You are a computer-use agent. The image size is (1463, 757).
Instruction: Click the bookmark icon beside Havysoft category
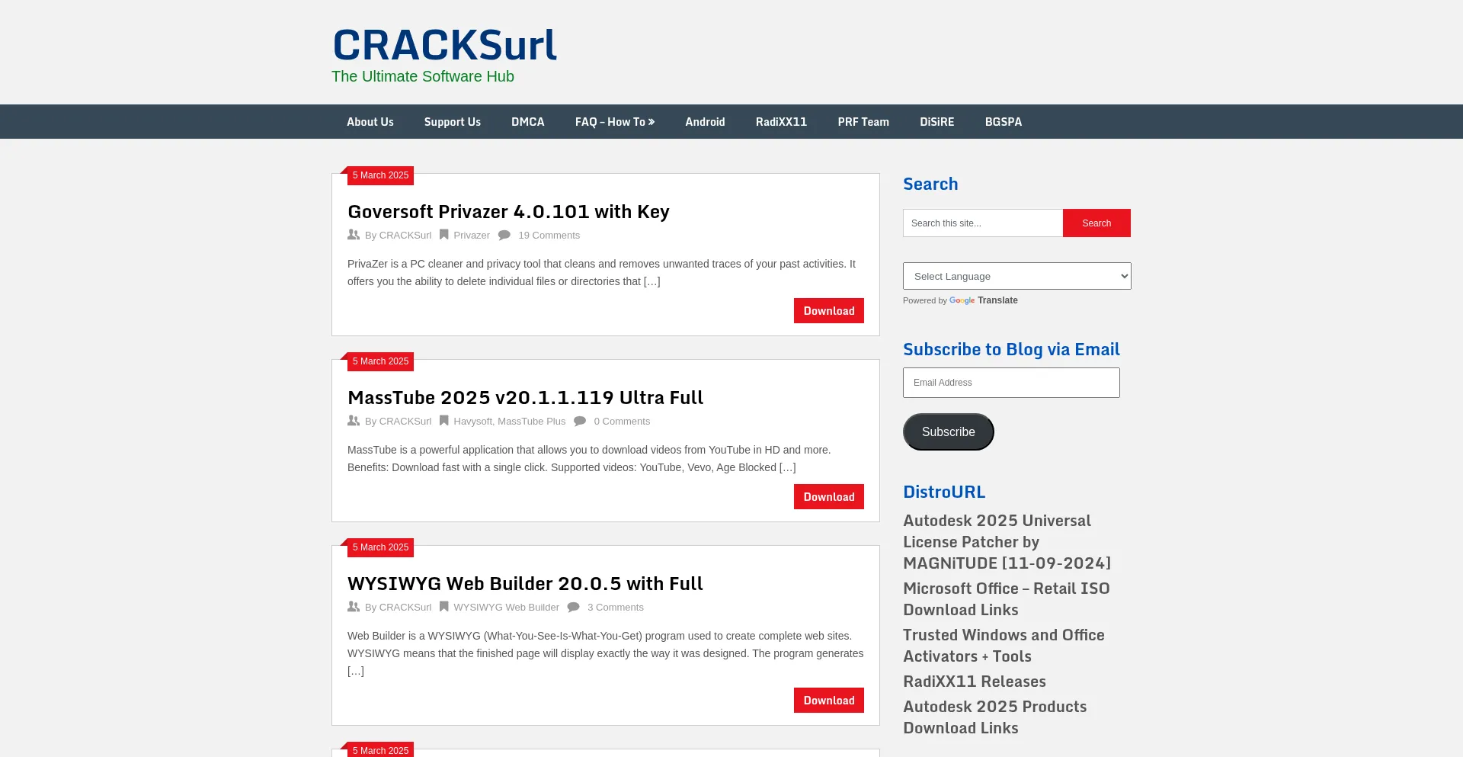pos(443,421)
